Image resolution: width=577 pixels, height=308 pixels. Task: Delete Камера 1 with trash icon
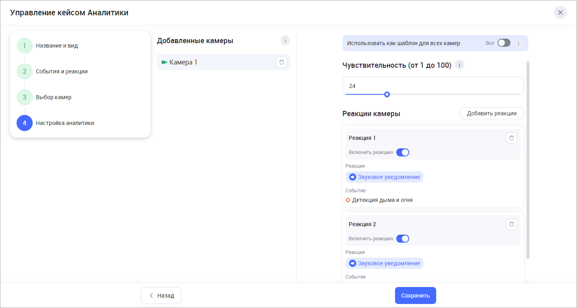click(x=282, y=62)
